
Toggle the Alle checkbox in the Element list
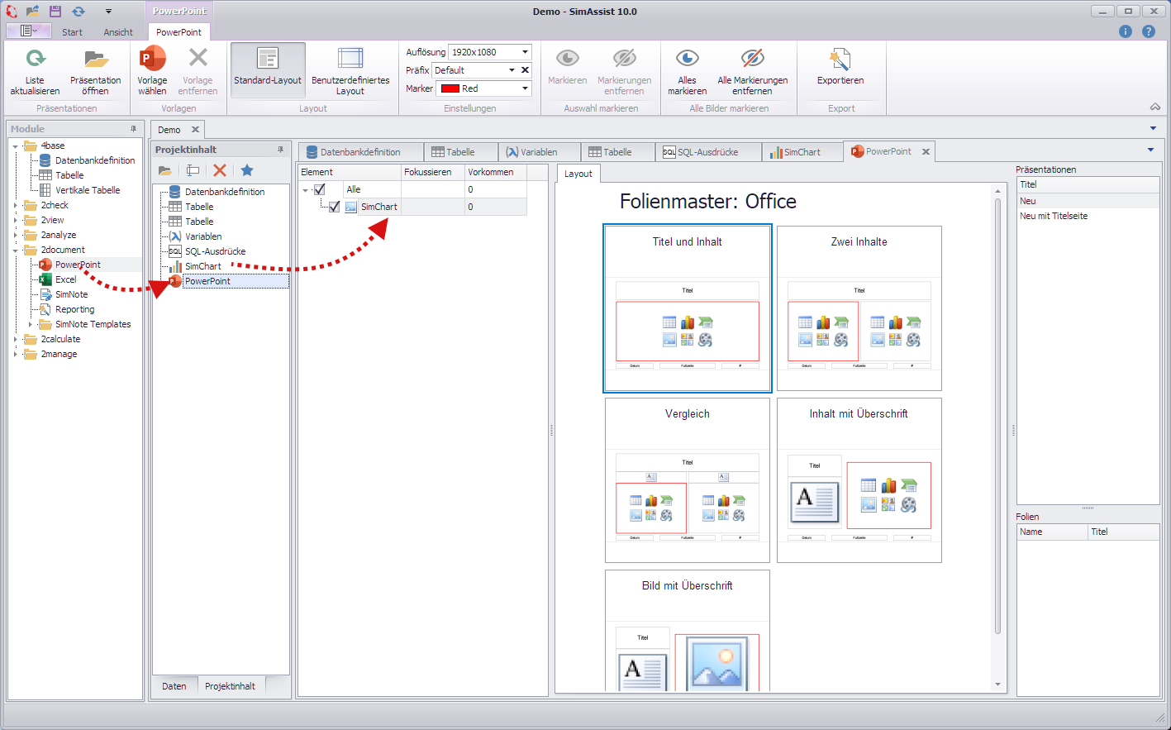(x=320, y=188)
